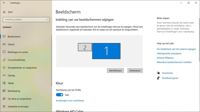
Task: Click the Start home icon
Action: pyautogui.click(x=4, y=12)
